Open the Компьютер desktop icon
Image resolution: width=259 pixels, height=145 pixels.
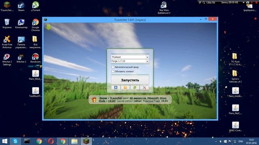point(21,24)
